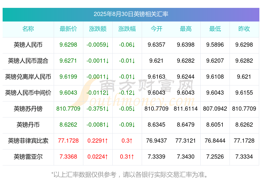Click the title 2025年8月30日英镑相关汇率
Image resolution: width=262 pixels, height=183 pixels.
[x=131, y=14]
